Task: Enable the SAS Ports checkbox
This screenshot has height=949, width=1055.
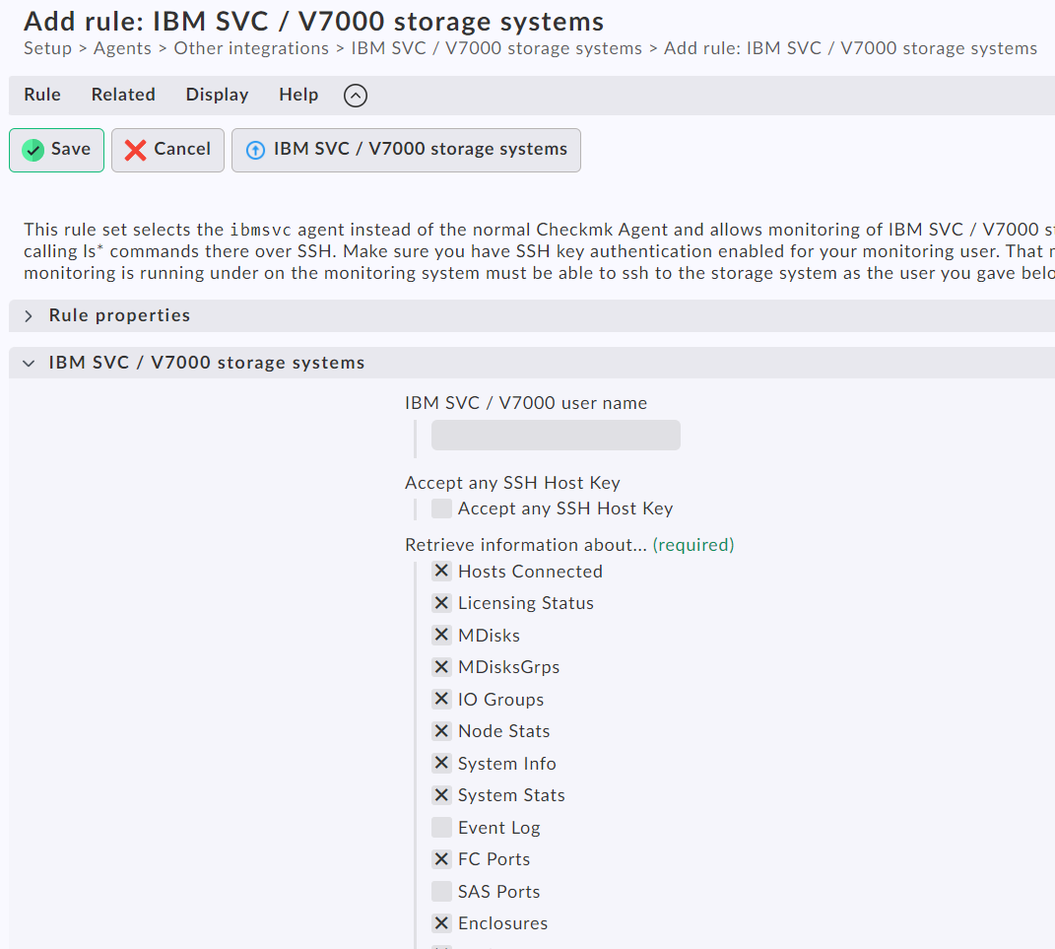Action: click(x=442, y=892)
